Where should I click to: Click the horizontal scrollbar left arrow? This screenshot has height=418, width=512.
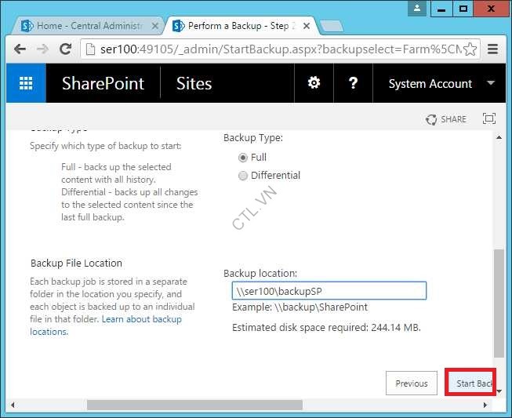pyautogui.click(x=13, y=405)
